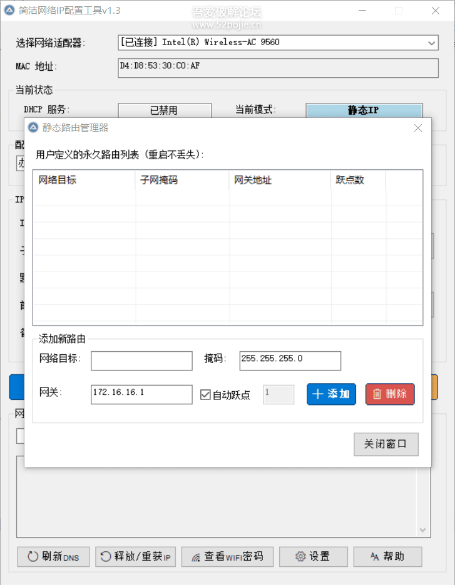Click the 子网掩码 column header
This screenshot has width=455, height=585.
[x=182, y=180]
